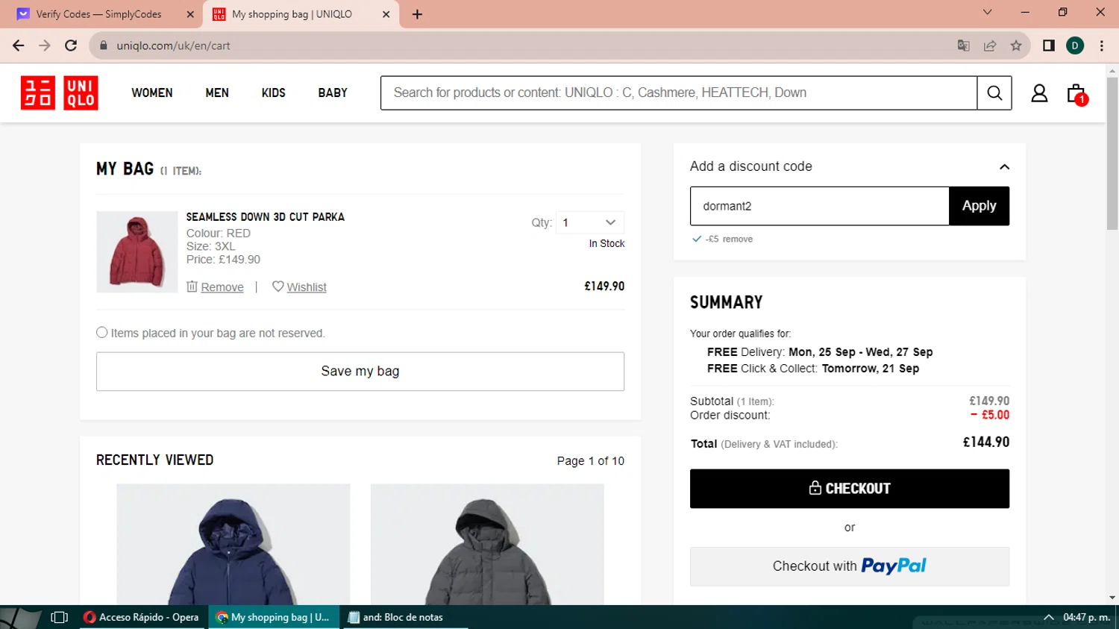This screenshot has width=1119, height=629.
Task: Click the red parka product thumbnail
Action: coord(137,251)
